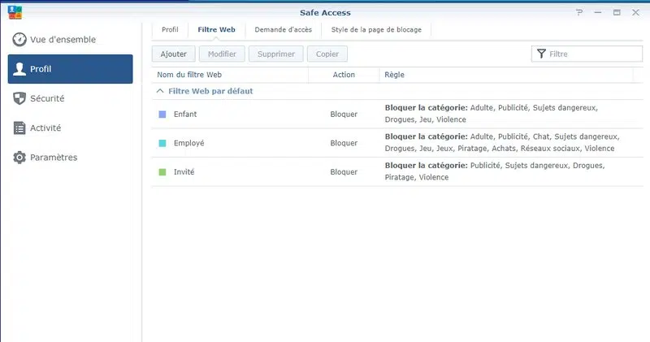Focus the Filtre search field
This screenshot has width=650, height=342.
(587, 54)
